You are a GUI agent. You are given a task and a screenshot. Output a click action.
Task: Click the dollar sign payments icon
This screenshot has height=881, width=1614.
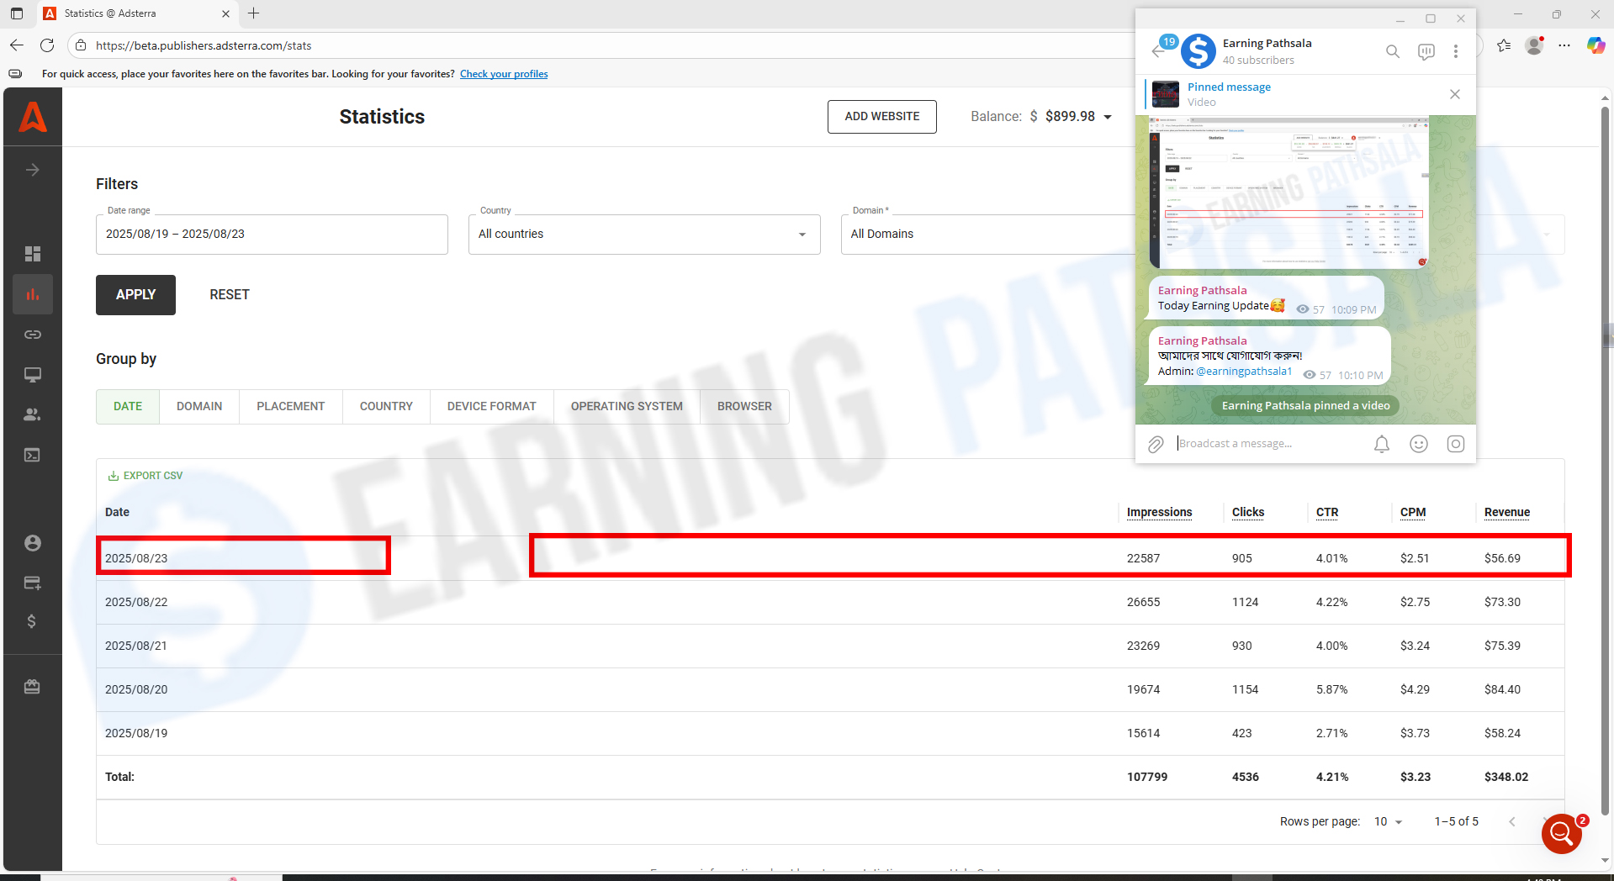(x=32, y=621)
